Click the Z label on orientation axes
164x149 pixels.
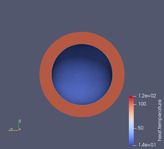click(x=20, y=121)
